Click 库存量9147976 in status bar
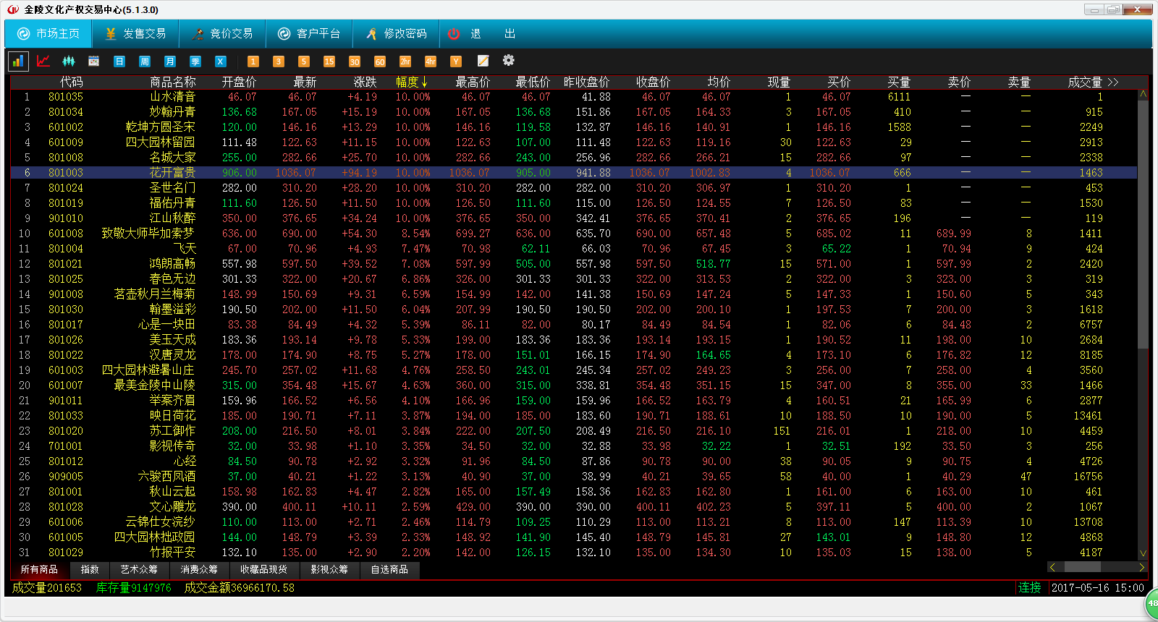This screenshot has height=622, width=1158. click(134, 588)
